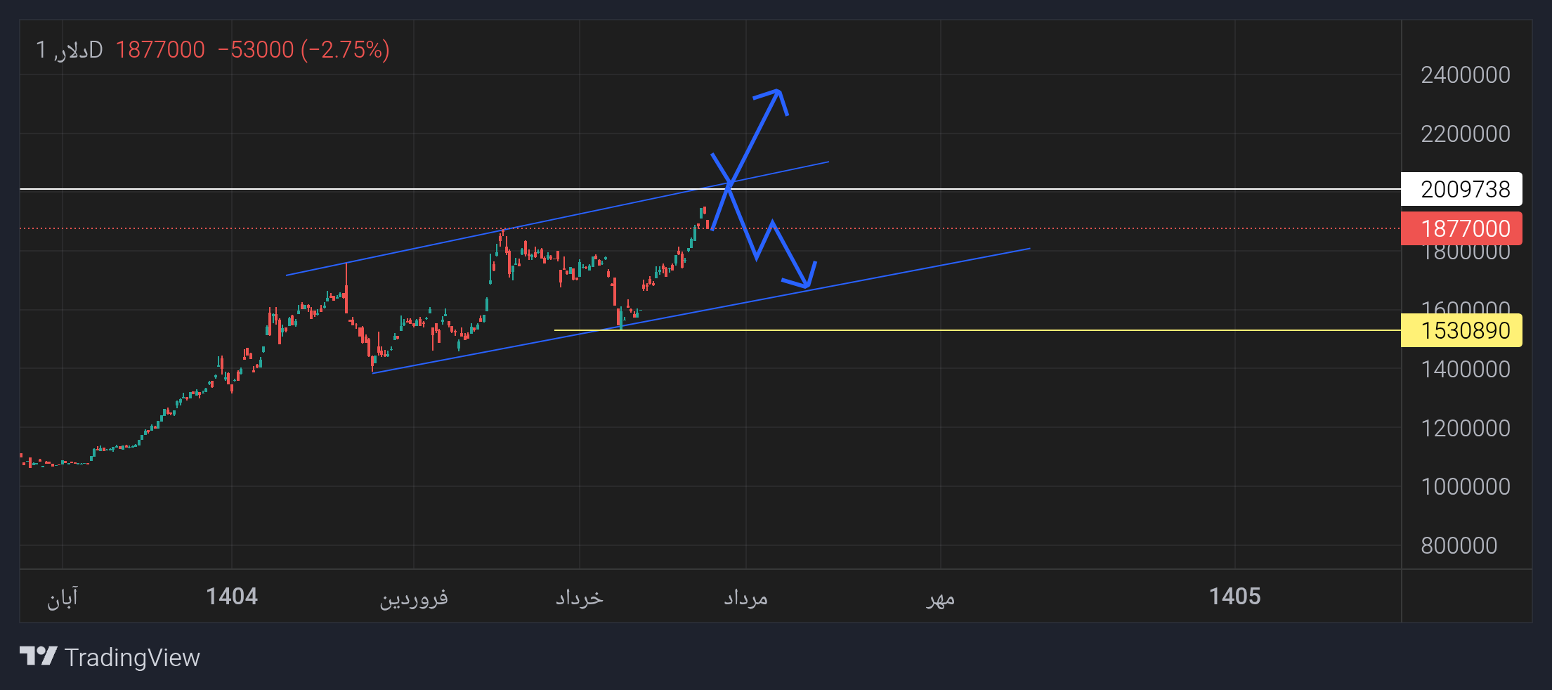Select the دلار 1D symbol title

point(70,50)
